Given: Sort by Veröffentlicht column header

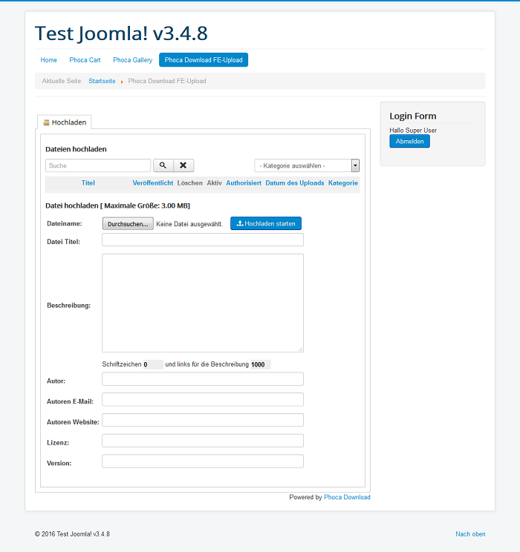Looking at the screenshot, I should (x=152, y=183).
